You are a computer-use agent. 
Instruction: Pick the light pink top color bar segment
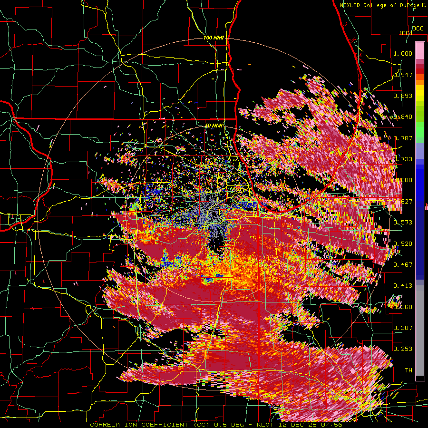coord(420,50)
